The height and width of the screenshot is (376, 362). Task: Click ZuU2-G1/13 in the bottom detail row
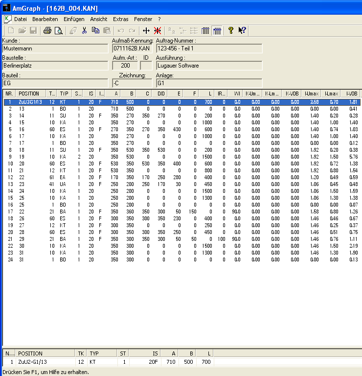(32, 362)
